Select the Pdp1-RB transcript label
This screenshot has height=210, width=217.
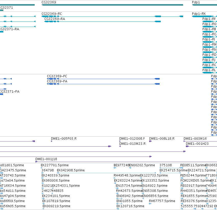click(209, 29)
